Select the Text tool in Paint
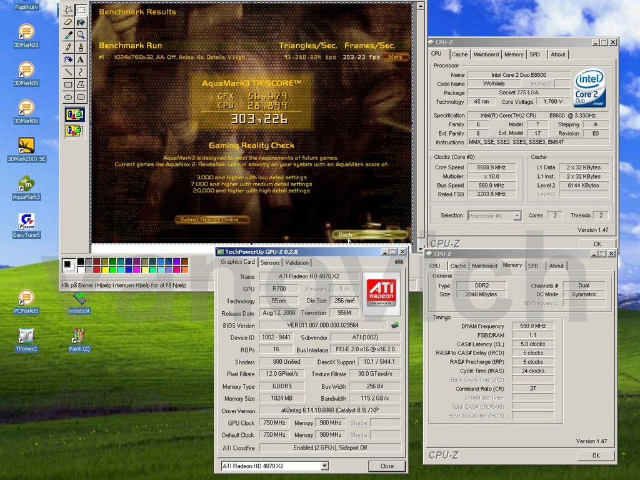 click(x=81, y=60)
